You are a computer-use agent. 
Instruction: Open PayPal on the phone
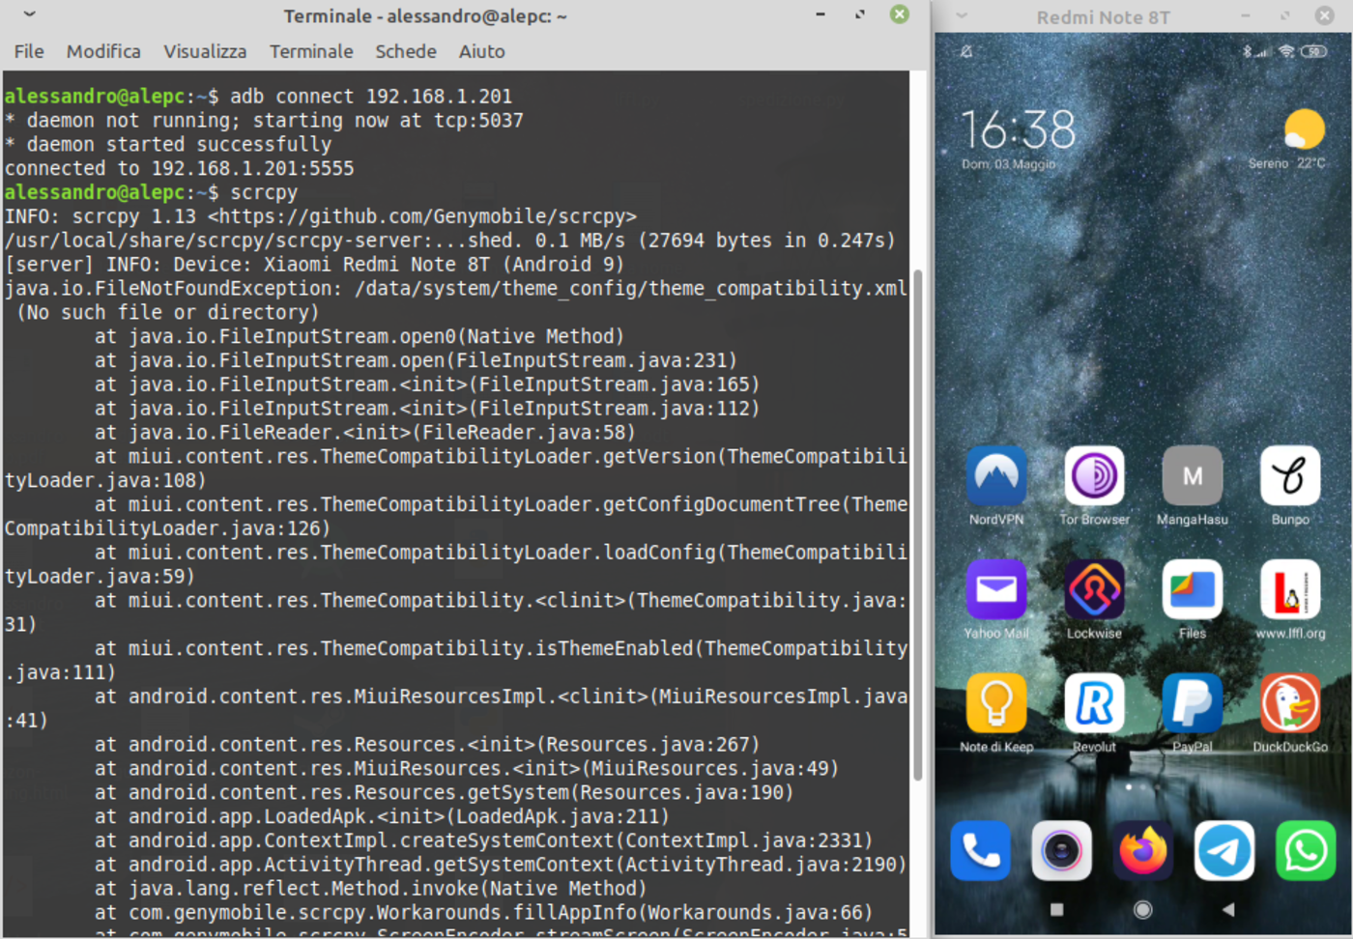1192,703
